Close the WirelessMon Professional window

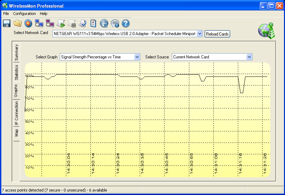(279, 6)
